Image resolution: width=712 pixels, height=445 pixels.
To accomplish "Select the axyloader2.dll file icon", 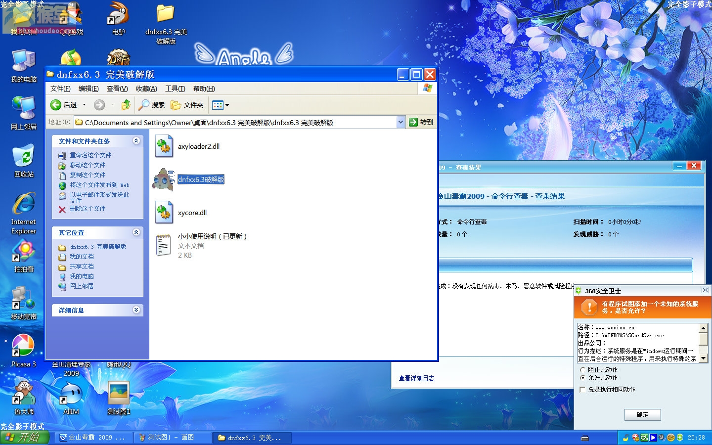I will tap(164, 146).
